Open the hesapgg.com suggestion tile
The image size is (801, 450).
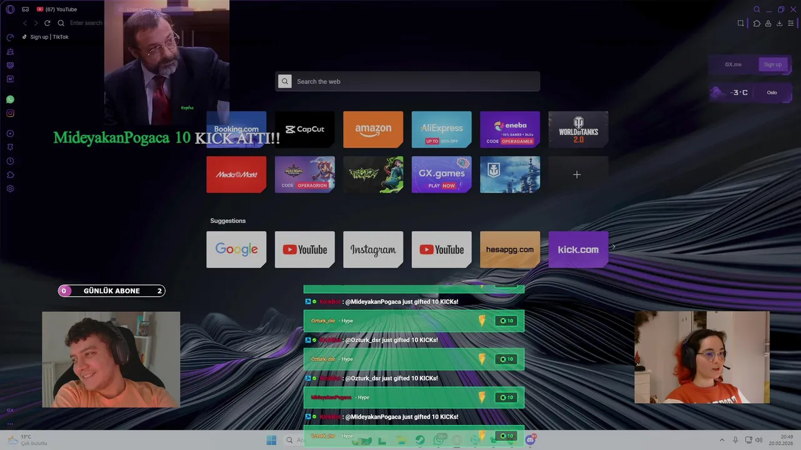[x=510, y=249]
